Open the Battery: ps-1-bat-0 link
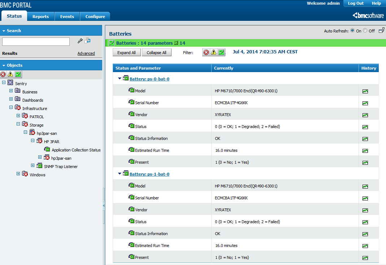386x265 pixels. 149,174
